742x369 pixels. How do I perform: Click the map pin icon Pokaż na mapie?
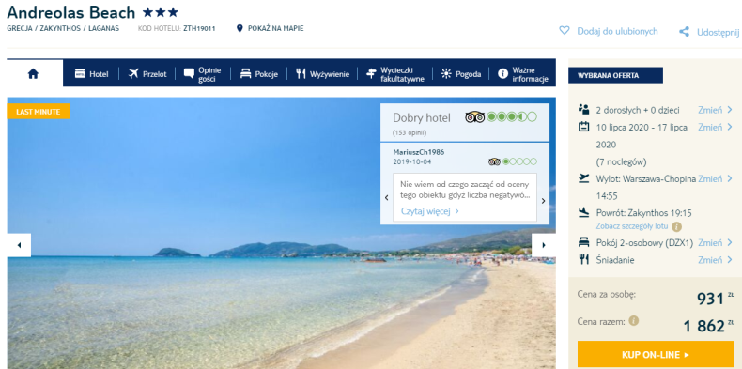click(240, 28)
